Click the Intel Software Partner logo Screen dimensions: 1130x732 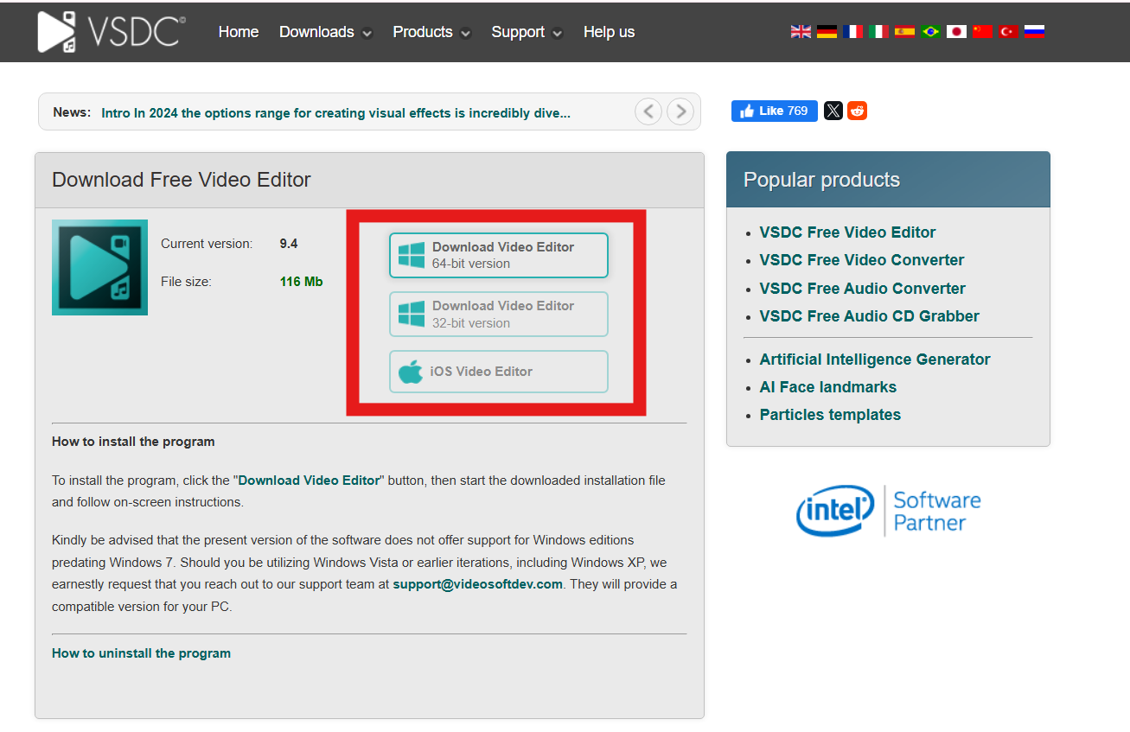889,511
